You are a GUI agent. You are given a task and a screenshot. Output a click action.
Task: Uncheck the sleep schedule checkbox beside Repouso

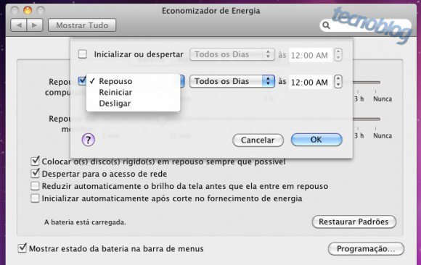tap(82, 80)
